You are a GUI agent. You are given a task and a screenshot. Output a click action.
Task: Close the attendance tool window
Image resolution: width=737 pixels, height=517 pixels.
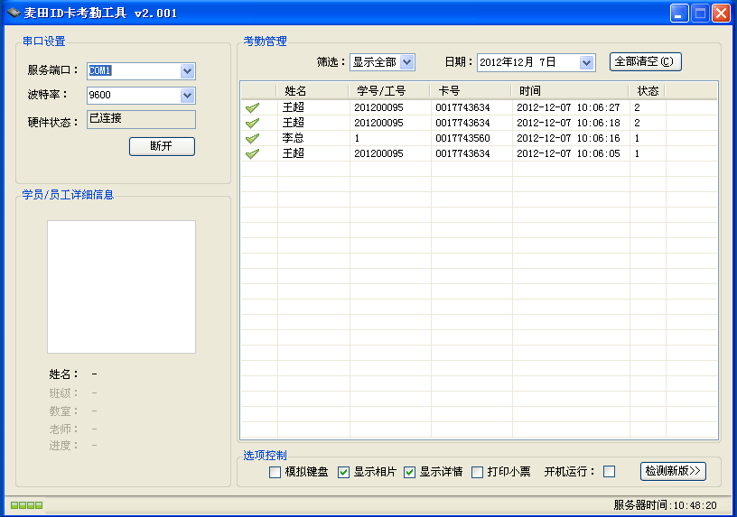click(x=721, y=14)
